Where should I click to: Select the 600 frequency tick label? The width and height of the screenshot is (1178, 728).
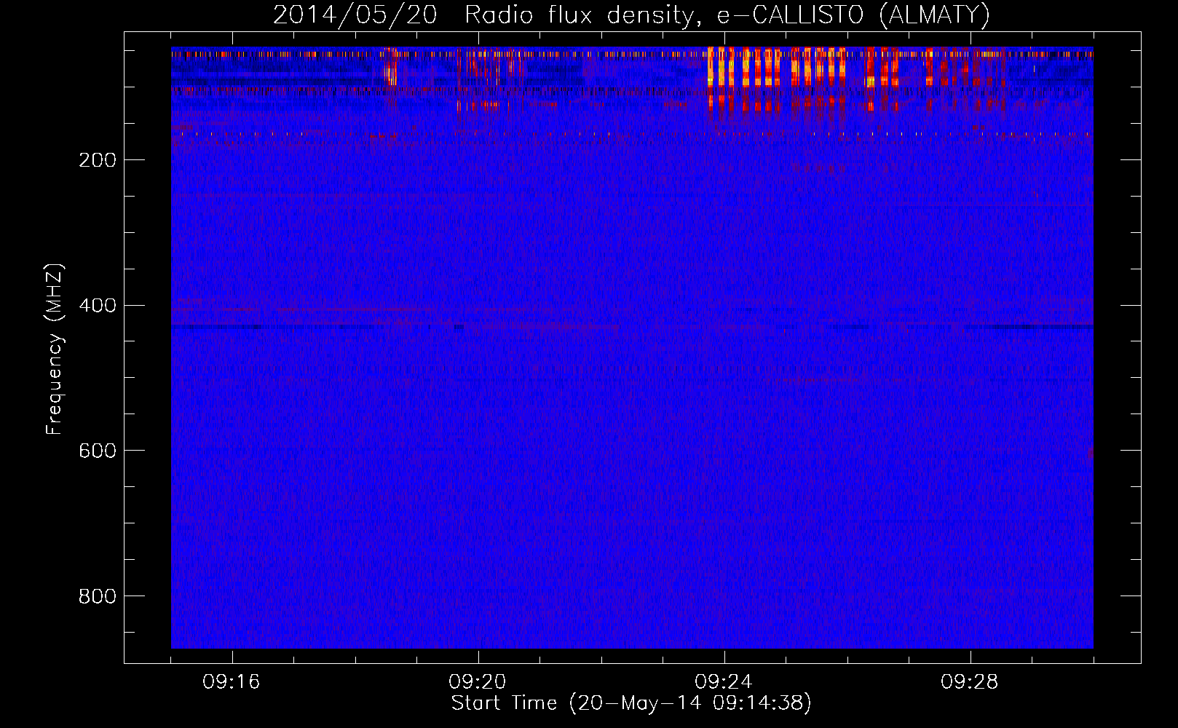coord(98,451)
